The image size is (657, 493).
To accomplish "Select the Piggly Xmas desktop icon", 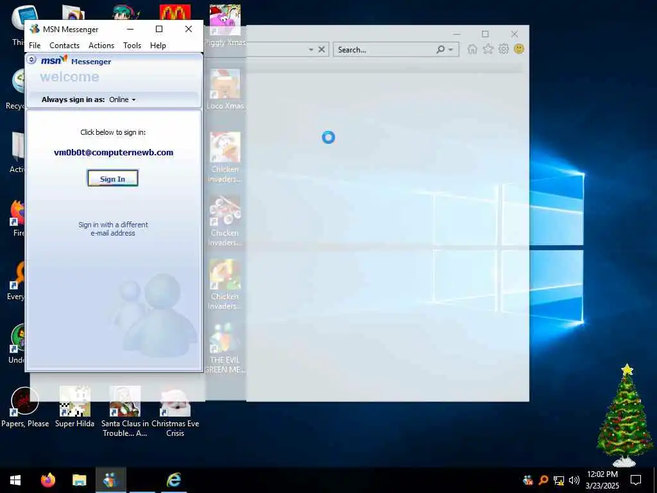I will point(225,25).
